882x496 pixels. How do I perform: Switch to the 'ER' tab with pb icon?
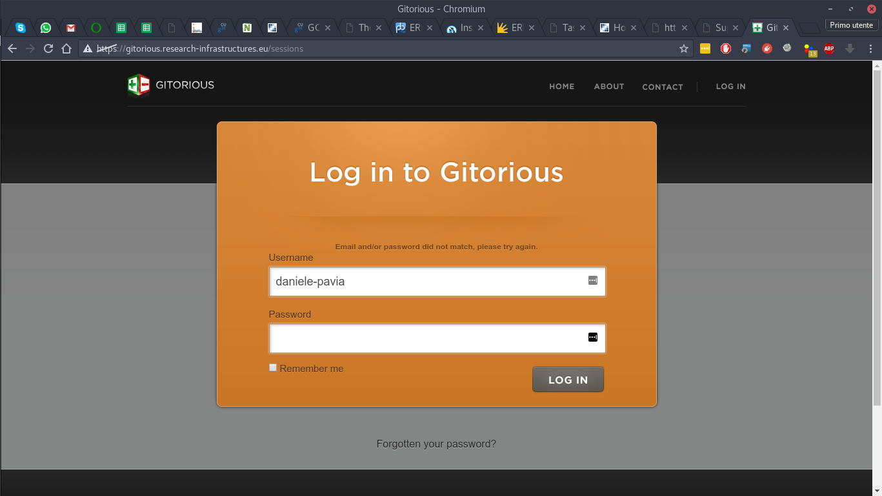415,28
